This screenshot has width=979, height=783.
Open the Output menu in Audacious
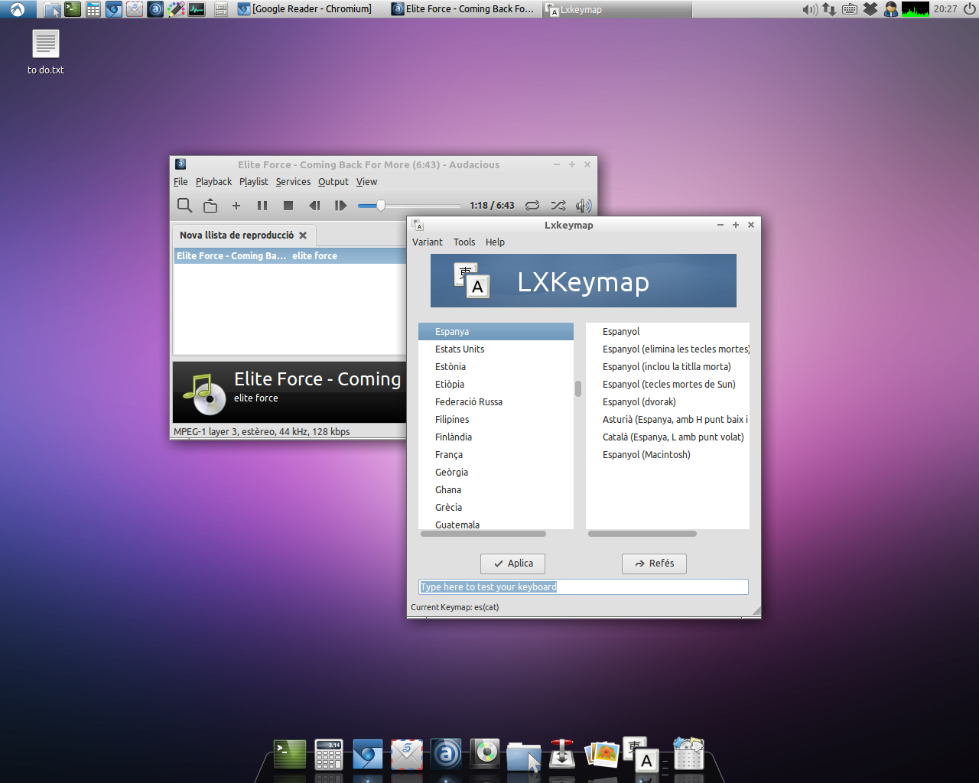tap(333, 181)
